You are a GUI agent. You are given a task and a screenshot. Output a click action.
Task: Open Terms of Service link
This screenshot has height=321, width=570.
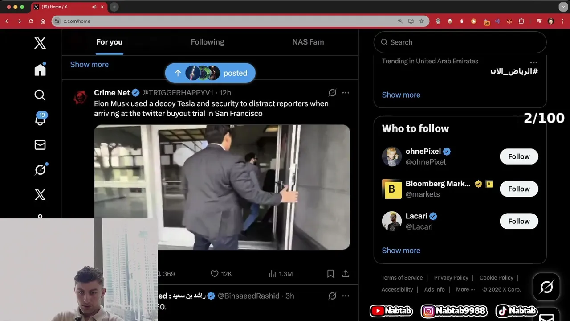pyautogui.click(x=402, y=278)
